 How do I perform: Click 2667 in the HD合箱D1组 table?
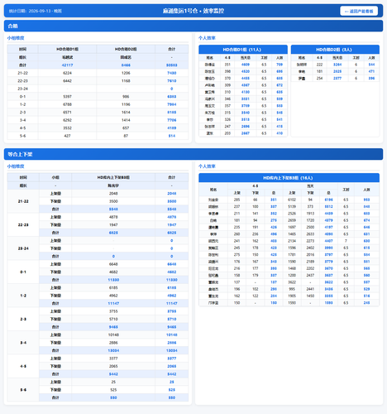click(246, 133)
